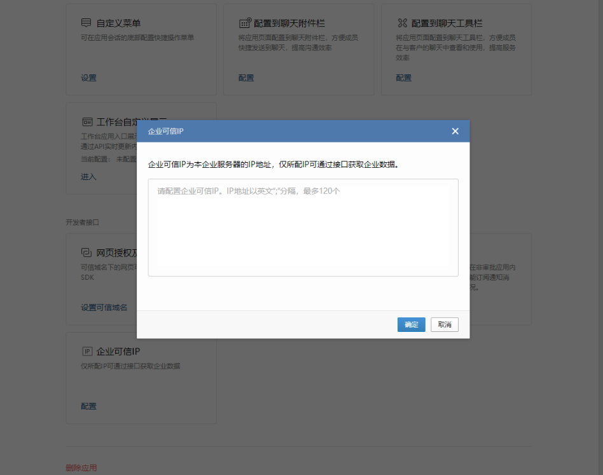Viewport: 603px width, 475px height.
Task: Confirm the trusted IP with 确定
Action: click(411, 324)
